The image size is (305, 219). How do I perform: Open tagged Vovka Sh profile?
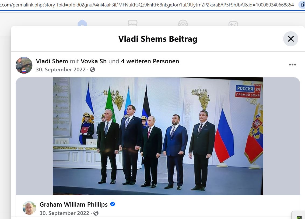[x=94, y=61]
